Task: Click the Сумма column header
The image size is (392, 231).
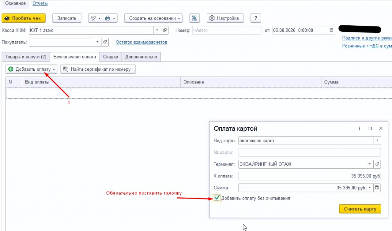Action: coord(356,82)
